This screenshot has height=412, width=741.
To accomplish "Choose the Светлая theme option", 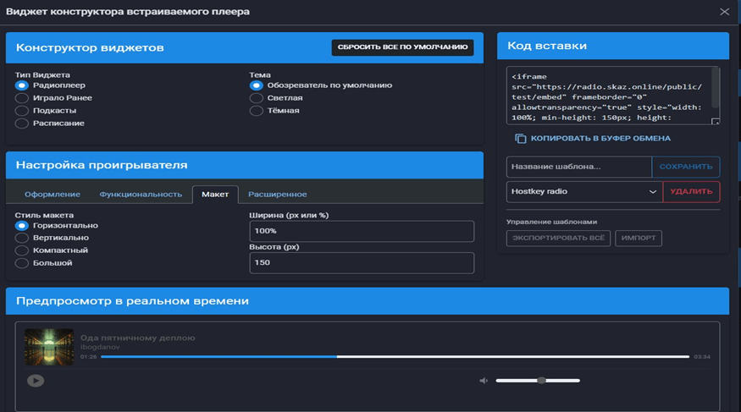I will pyautogui.click(x=257, y=97).
